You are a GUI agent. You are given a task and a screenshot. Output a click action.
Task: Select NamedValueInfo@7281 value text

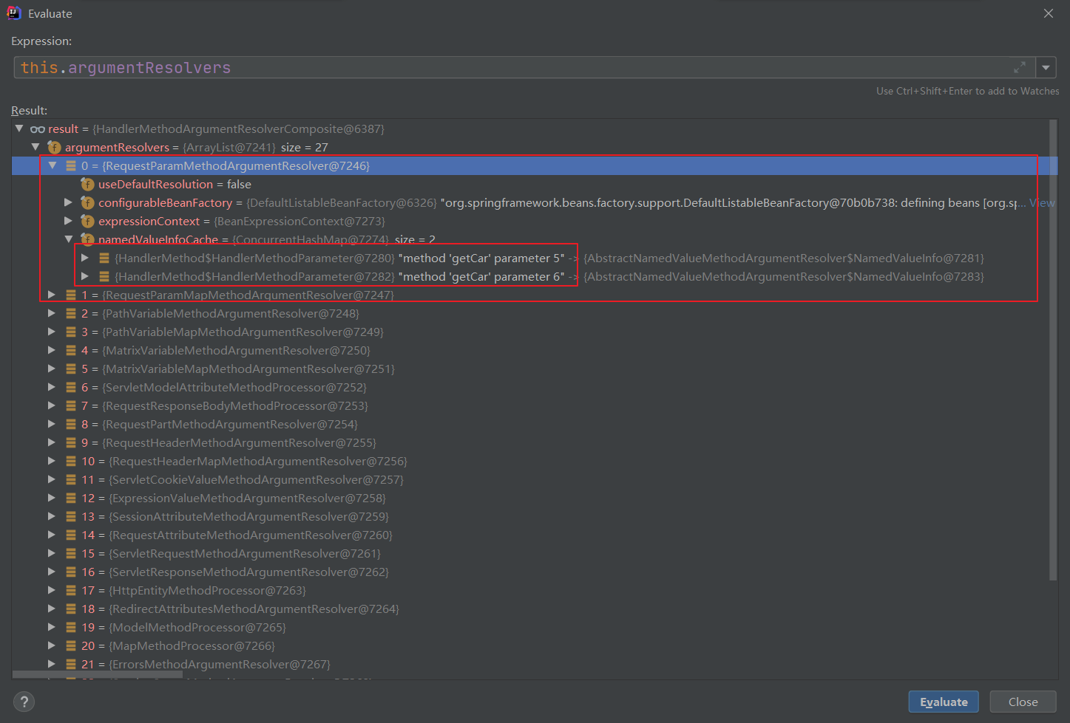point(784,258)
